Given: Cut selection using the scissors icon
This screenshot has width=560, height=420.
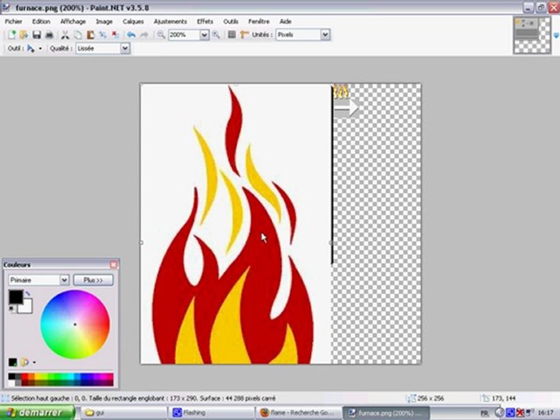Looking at the screenshot, I should [65, 34].
